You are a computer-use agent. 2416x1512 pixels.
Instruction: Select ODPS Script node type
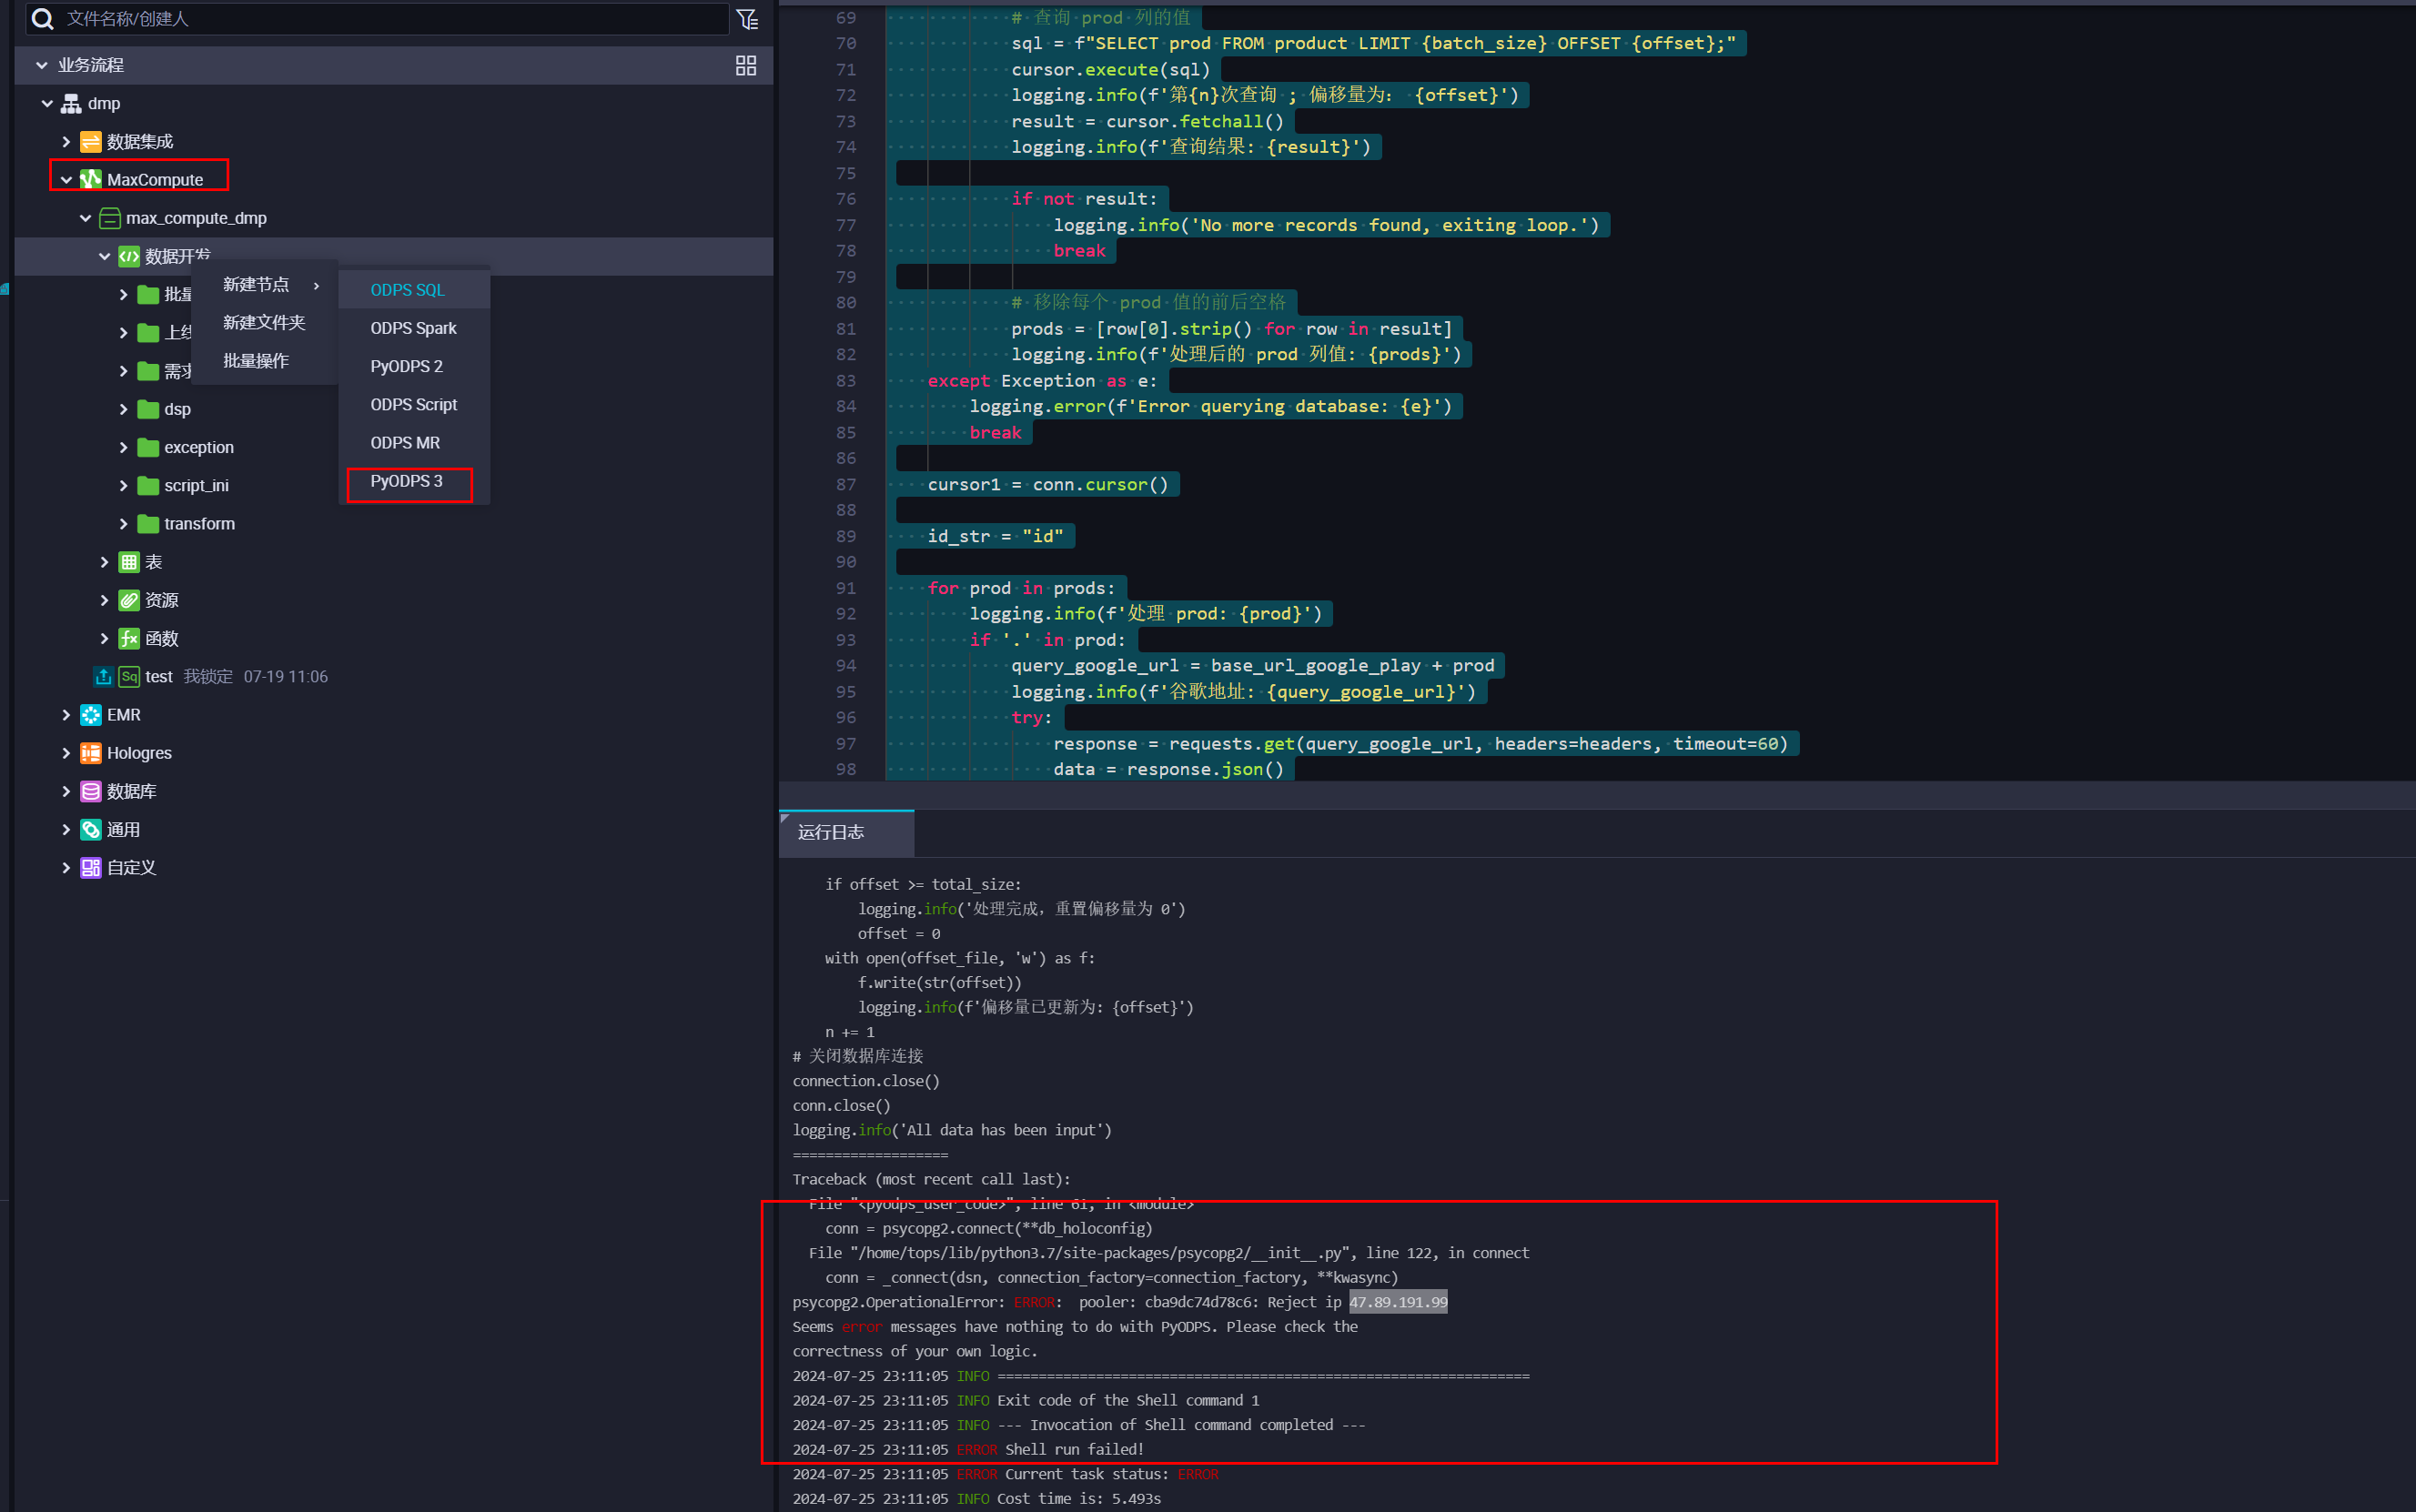click(x=414, y=404)
